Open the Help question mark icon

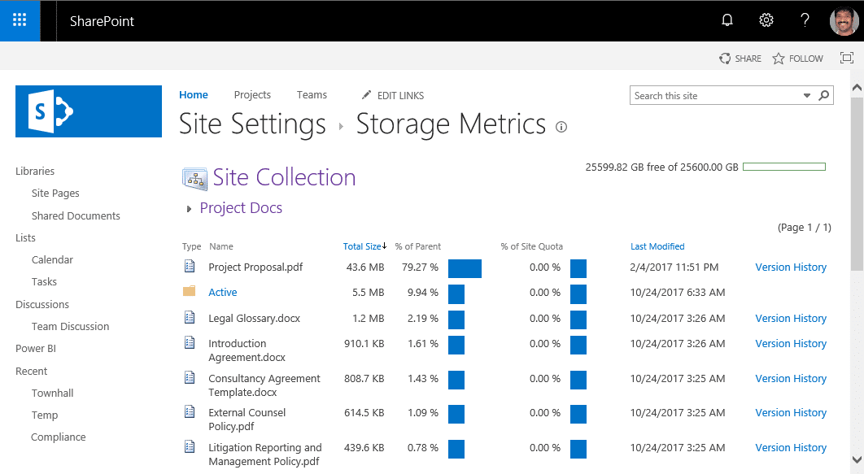pyautogui.click(x=805, y=20)
